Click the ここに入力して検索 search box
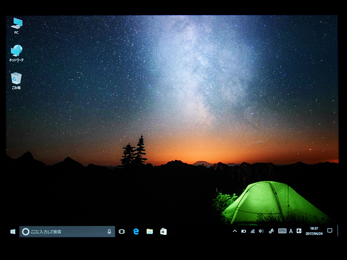The width and height of the screenshot is (347, 260). [x=67, y=231]
